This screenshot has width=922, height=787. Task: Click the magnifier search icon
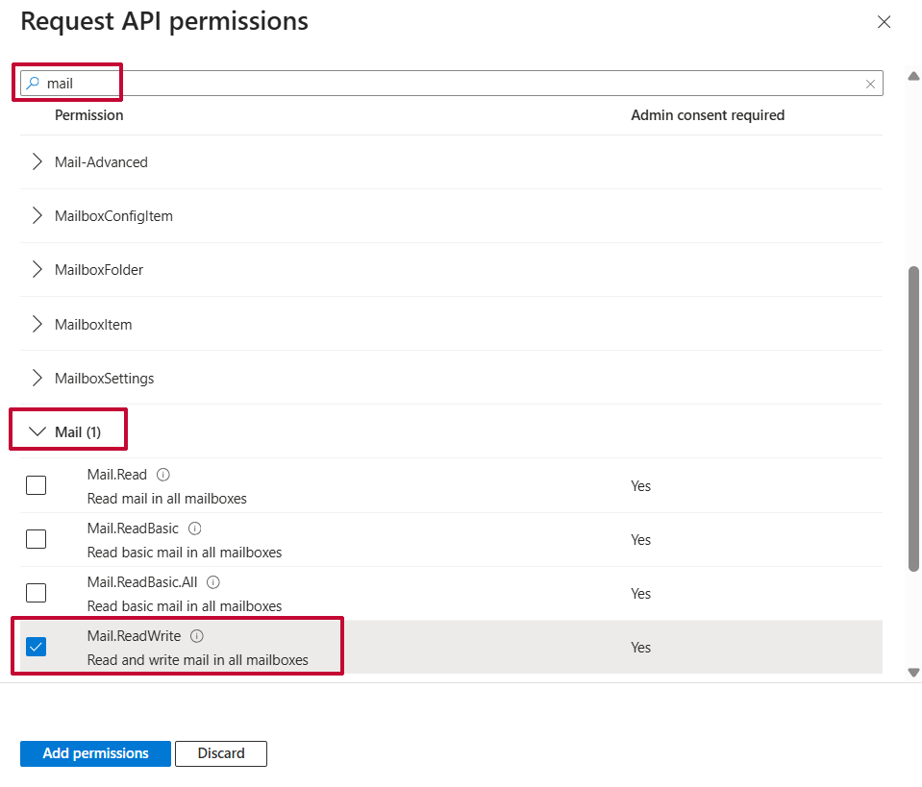33,84
